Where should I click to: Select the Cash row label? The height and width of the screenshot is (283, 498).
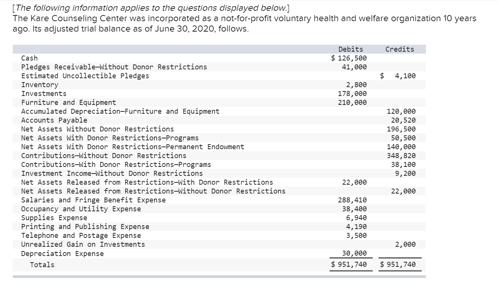(29, 58)
